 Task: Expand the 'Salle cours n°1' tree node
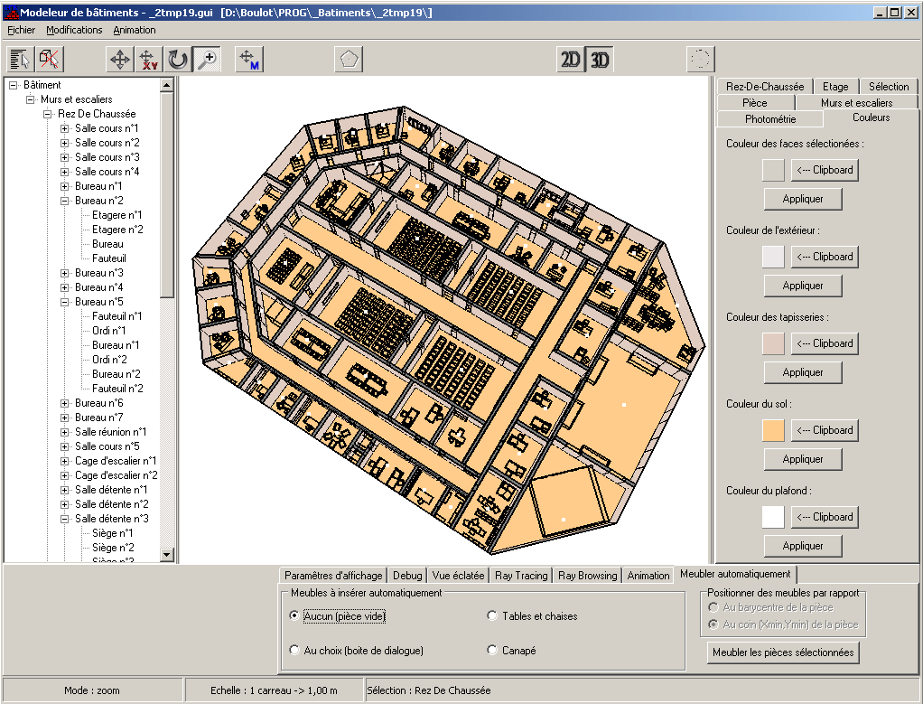click(x=65, y=128)
